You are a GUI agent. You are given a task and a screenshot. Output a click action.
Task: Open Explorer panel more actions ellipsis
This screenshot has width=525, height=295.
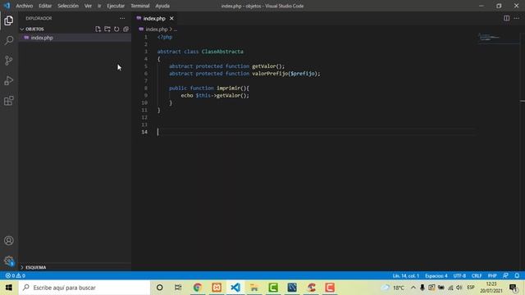tap(122, 18)
